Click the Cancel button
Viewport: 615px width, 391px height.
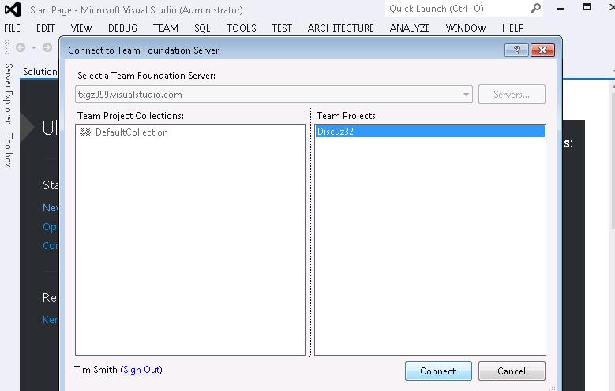pyautogui.click(x=512, y=371)
